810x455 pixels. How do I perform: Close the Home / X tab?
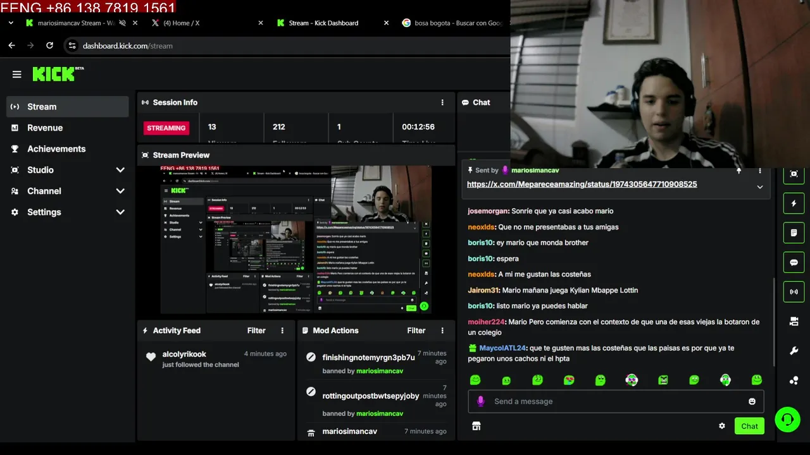pos(260,23)
